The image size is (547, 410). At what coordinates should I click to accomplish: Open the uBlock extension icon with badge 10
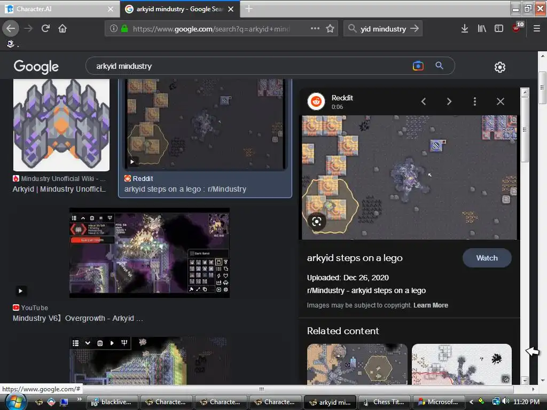click(x=517, y=28)
